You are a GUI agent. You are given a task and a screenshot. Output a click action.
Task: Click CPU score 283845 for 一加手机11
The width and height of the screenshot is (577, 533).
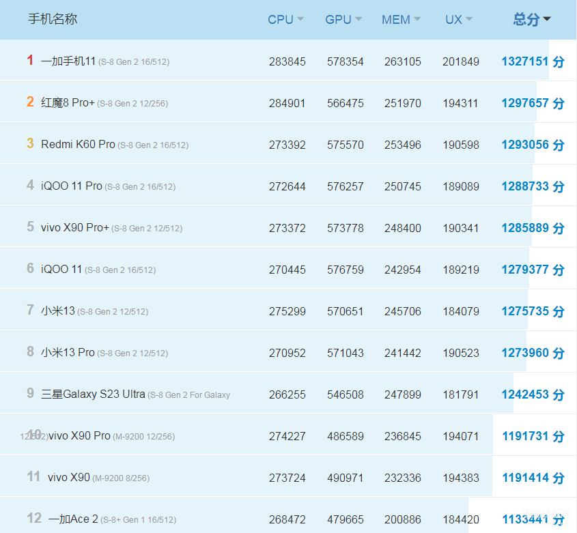point(287,61)
